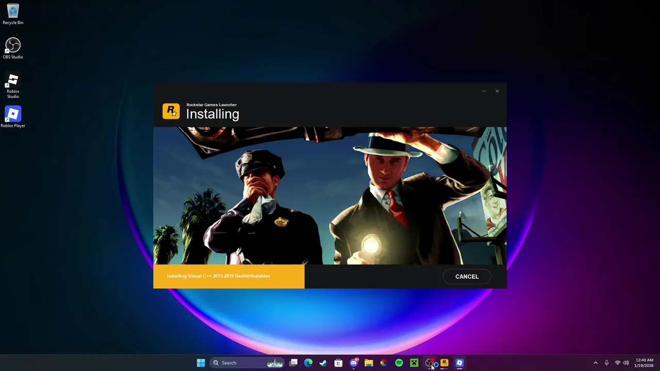The image size is (660, 371).
Task: Open the clock and date flyout
Action: tap(645, 363)
